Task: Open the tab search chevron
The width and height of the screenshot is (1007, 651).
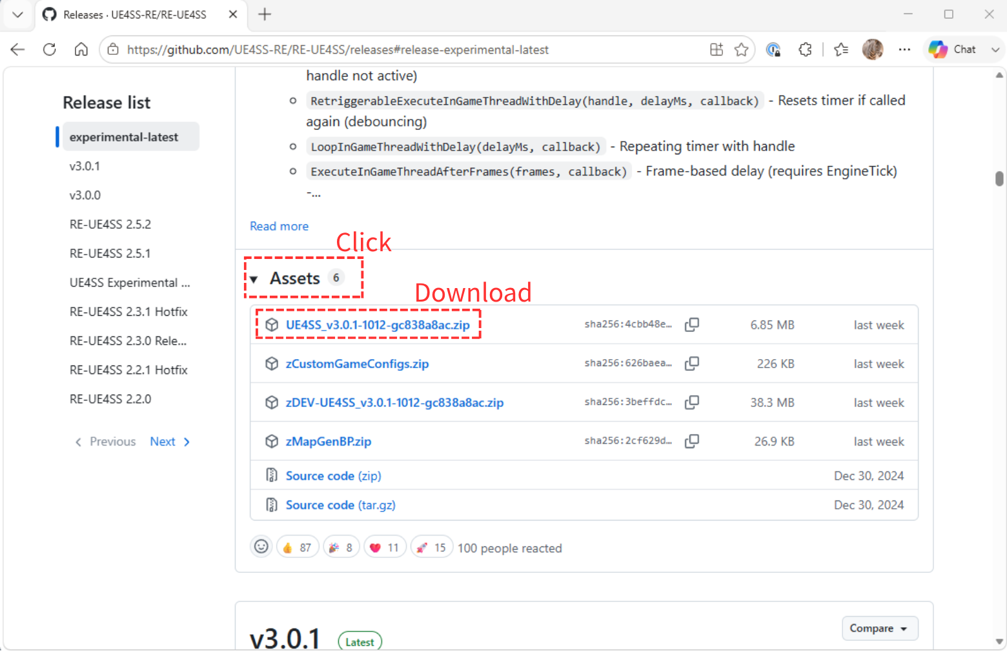Action: pos(17,14)
